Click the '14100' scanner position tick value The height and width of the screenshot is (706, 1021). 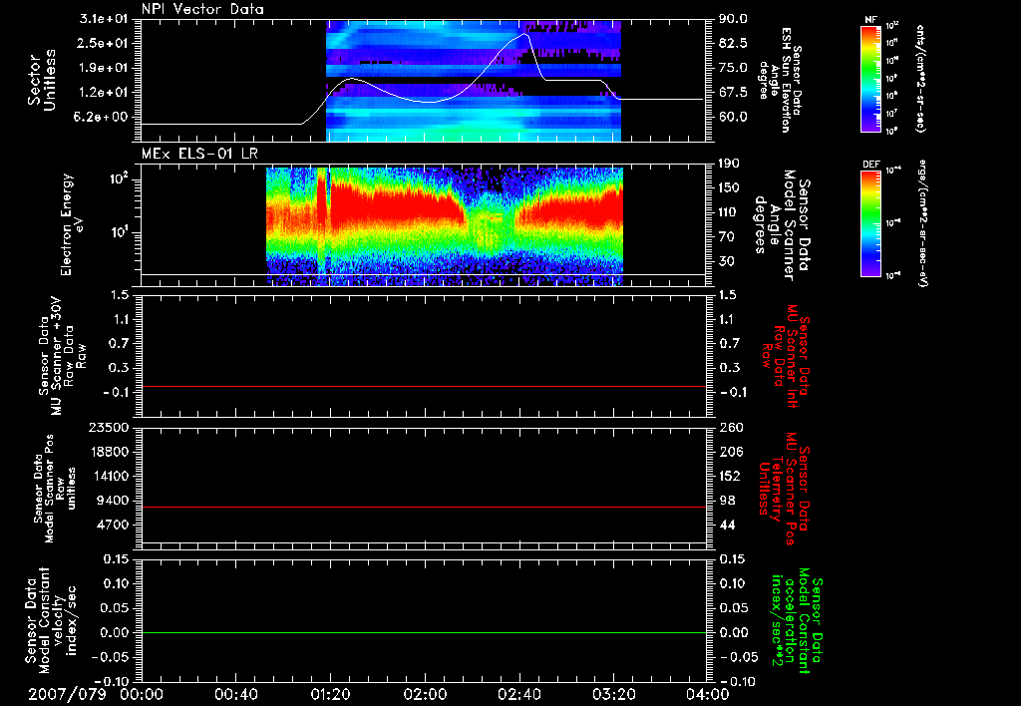(109, 476)
